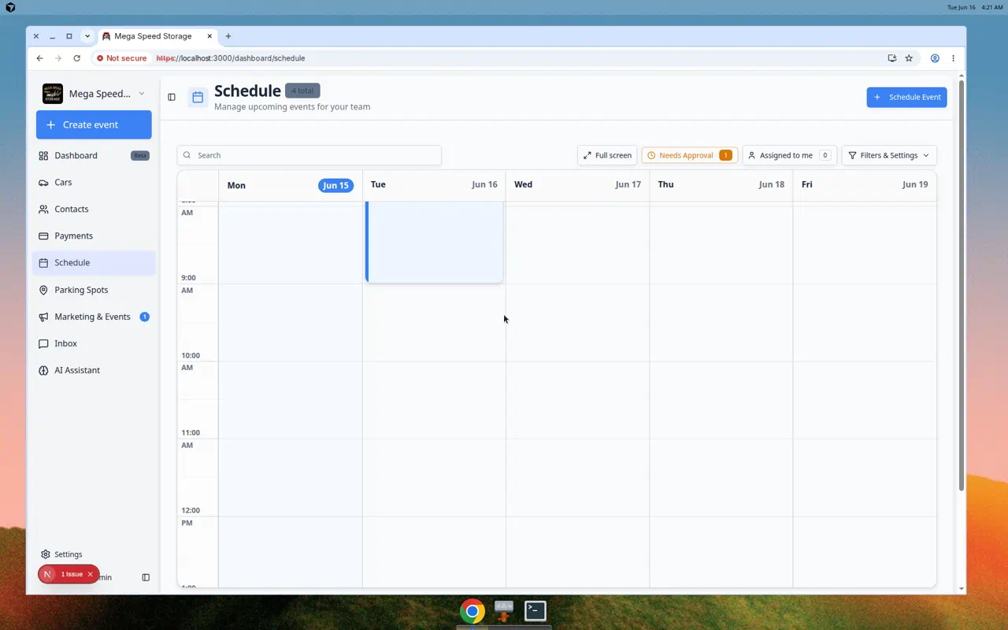1008x630 pixels.
Task: Click the panel toggle icon next to admin
Action: click(x=146, y=577)
